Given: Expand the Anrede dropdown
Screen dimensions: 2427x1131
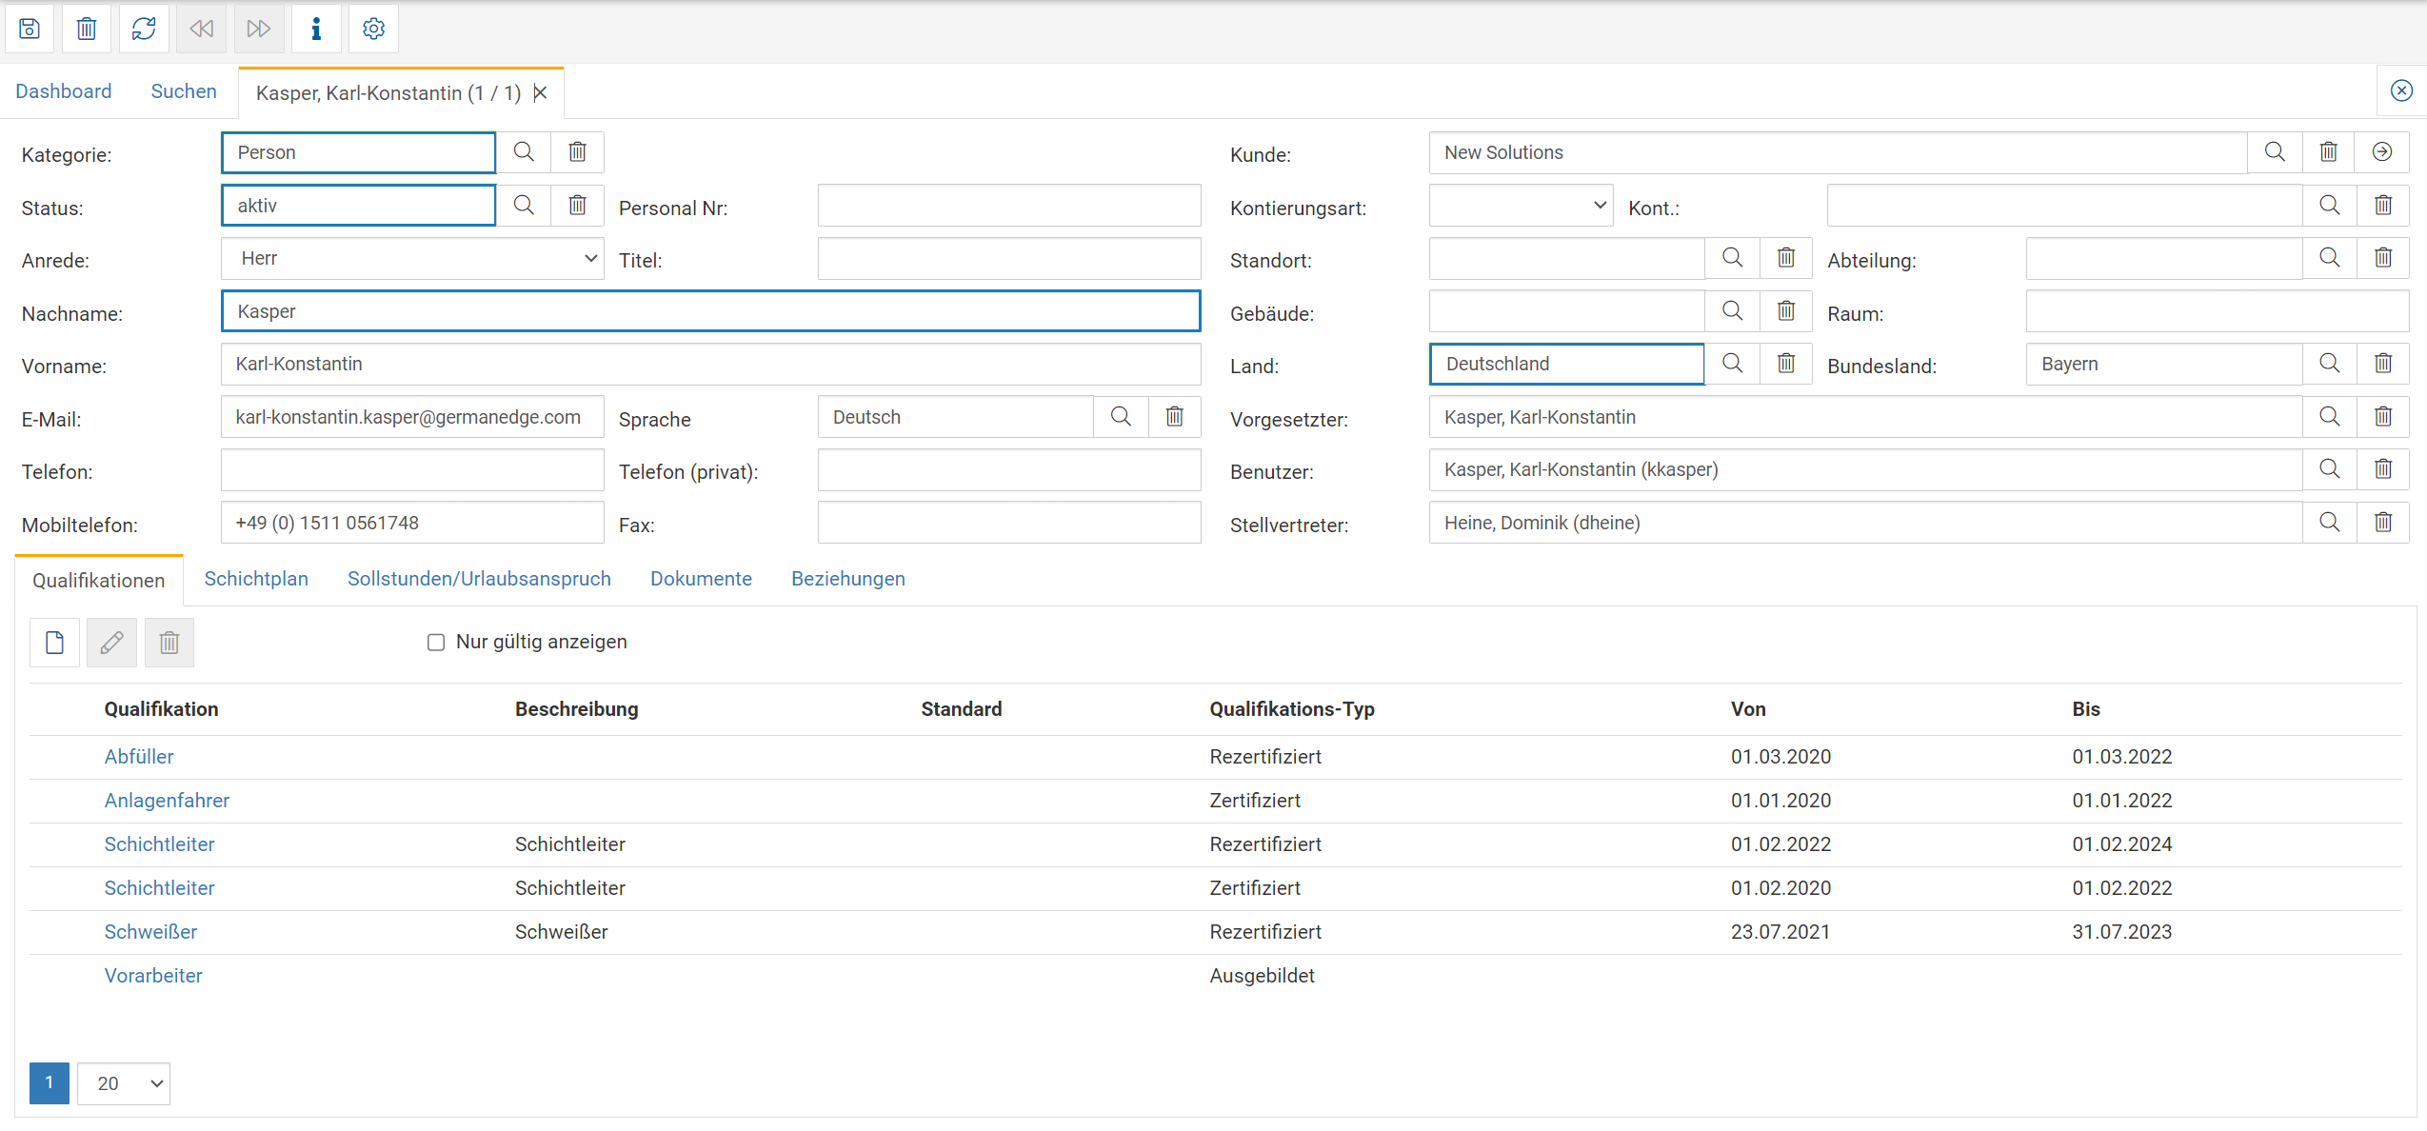Looking at the screenshot, I should [411, 259].
